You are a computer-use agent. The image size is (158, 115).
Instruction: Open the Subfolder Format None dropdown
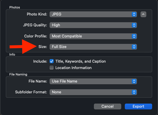(93, 92)
